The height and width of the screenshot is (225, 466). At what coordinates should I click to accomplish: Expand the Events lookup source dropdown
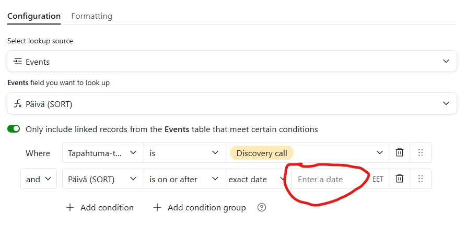click(232, 61)
